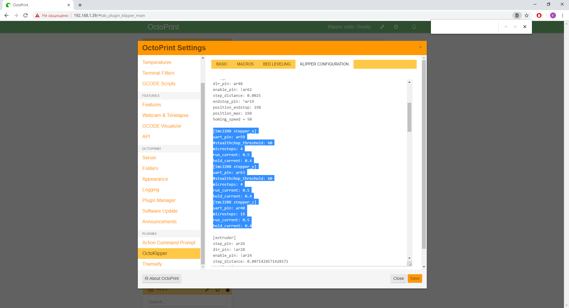The image size is (569, 308).
Task: Open the Chrome profile avatar icon
Action: pos(553,15)
